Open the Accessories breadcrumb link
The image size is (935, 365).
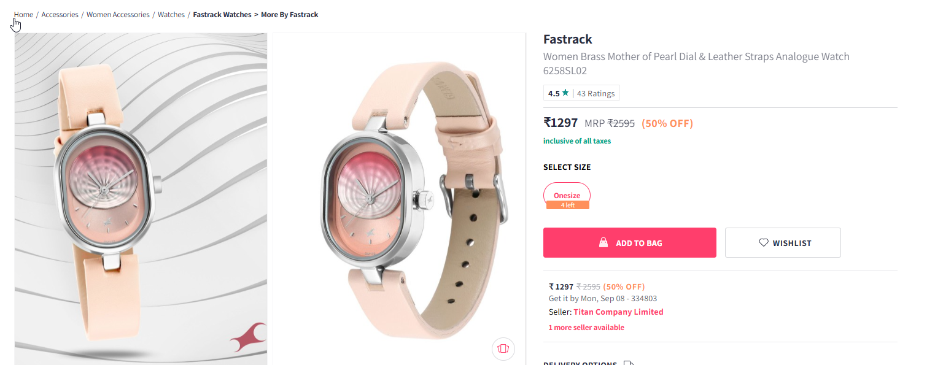coord(60,15)
